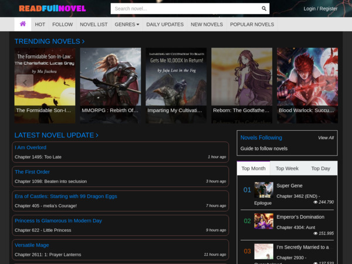Click Novels Following heading
Viewport: 352px width, 264px height.
pos(261,138)
